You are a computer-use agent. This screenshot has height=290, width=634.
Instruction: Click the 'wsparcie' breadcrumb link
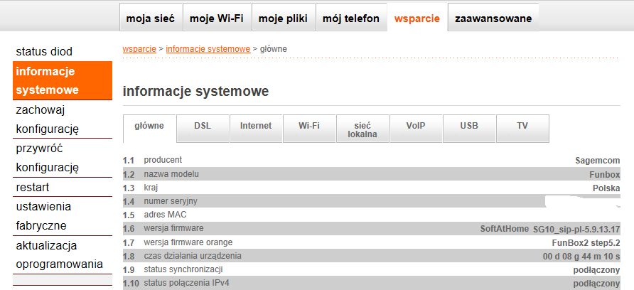tap(139, 48)
